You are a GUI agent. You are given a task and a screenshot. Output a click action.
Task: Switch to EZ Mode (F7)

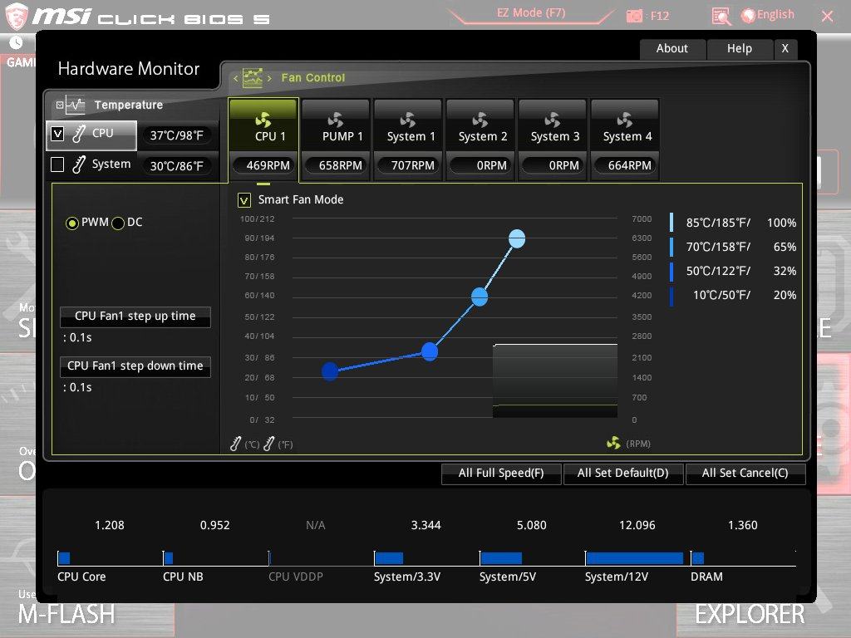tap(531, 13)
